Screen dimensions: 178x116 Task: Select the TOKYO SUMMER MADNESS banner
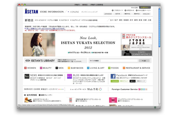(x=137, y=53)
